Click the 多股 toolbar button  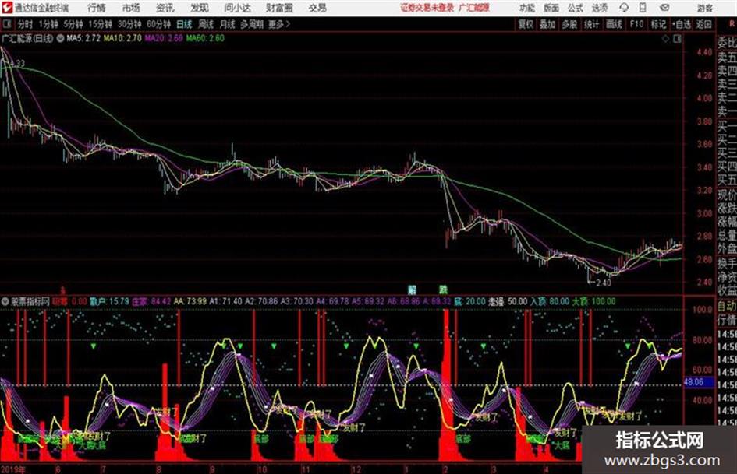[x=569, y=24]
